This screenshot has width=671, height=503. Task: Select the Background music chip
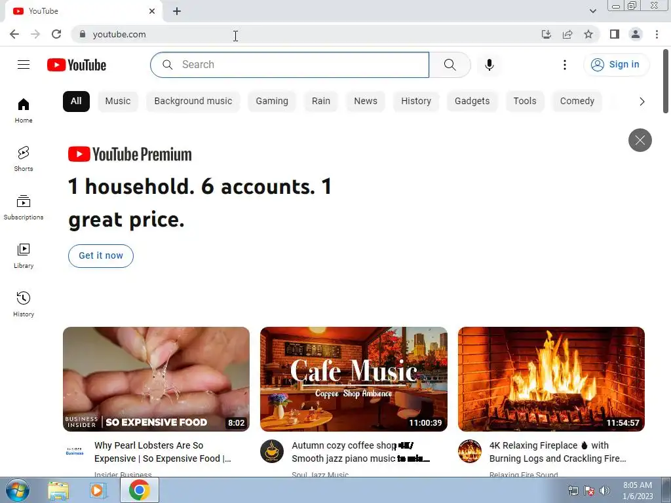coord(193,102)
